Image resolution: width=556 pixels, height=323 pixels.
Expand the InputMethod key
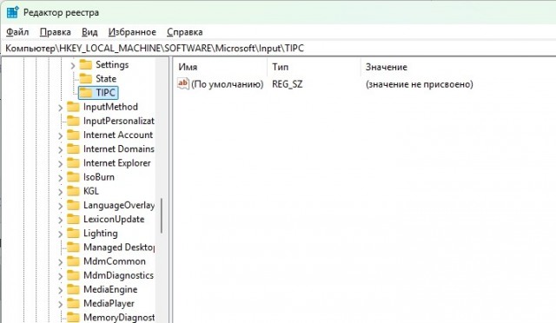pyautogui.click(x=60, y=108)
